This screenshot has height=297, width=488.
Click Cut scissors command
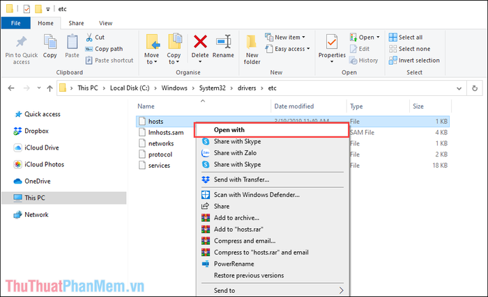[x=96, y=38]
